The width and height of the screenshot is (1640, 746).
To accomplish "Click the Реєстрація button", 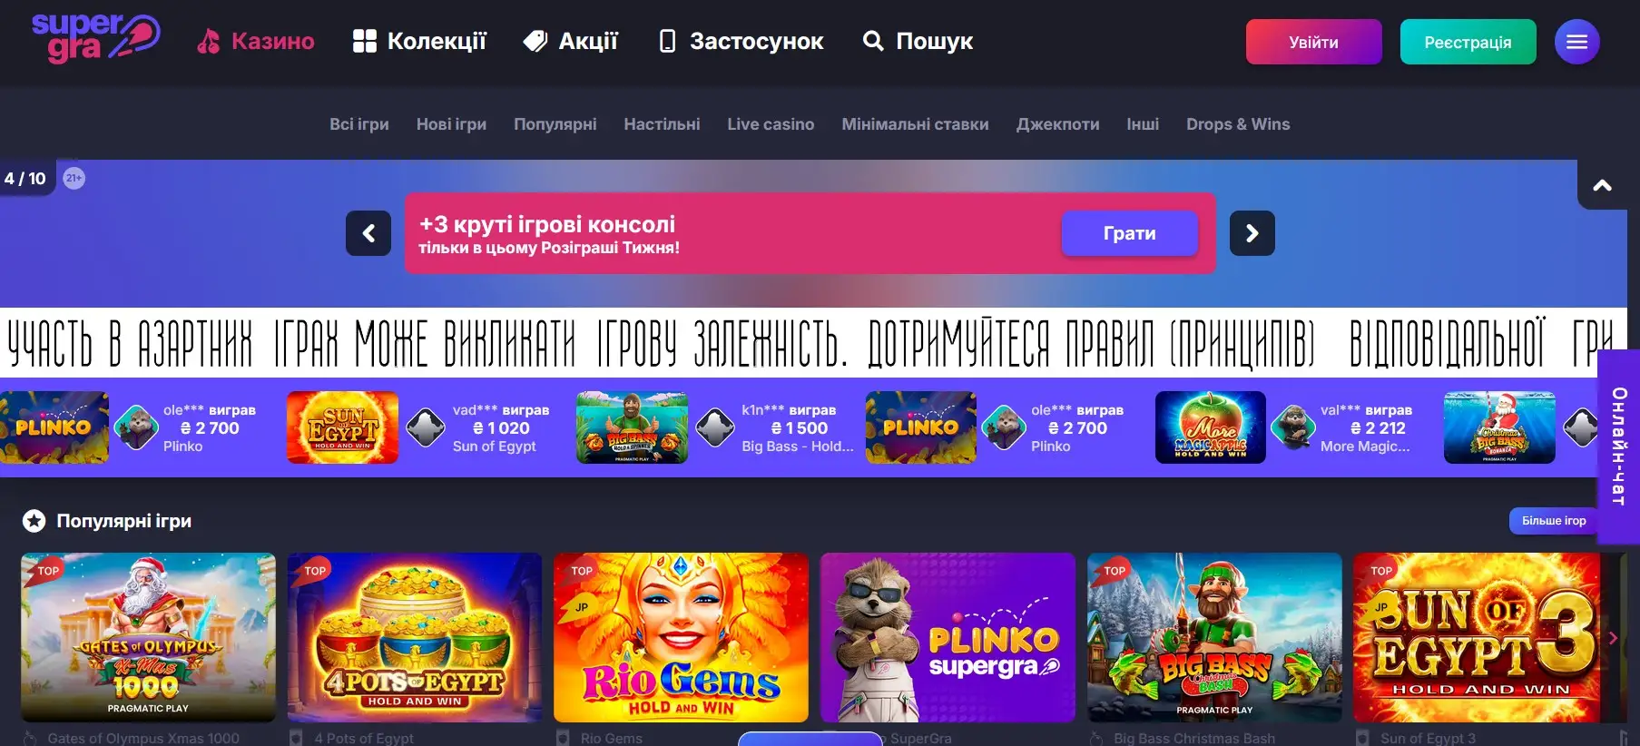I will pyautogui.click(x=1468, y=42).
